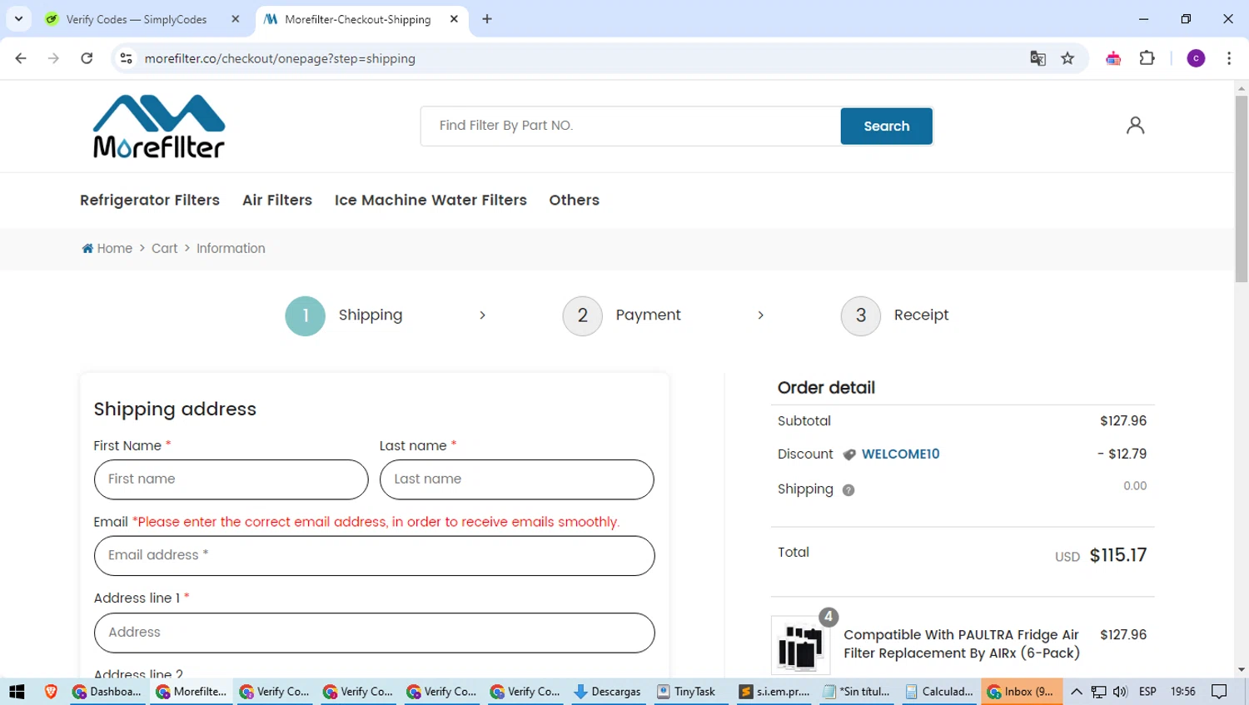Open the Calculadora app from taskbar
Viewport: 1249px width, 705px height.
coord(939,692)
